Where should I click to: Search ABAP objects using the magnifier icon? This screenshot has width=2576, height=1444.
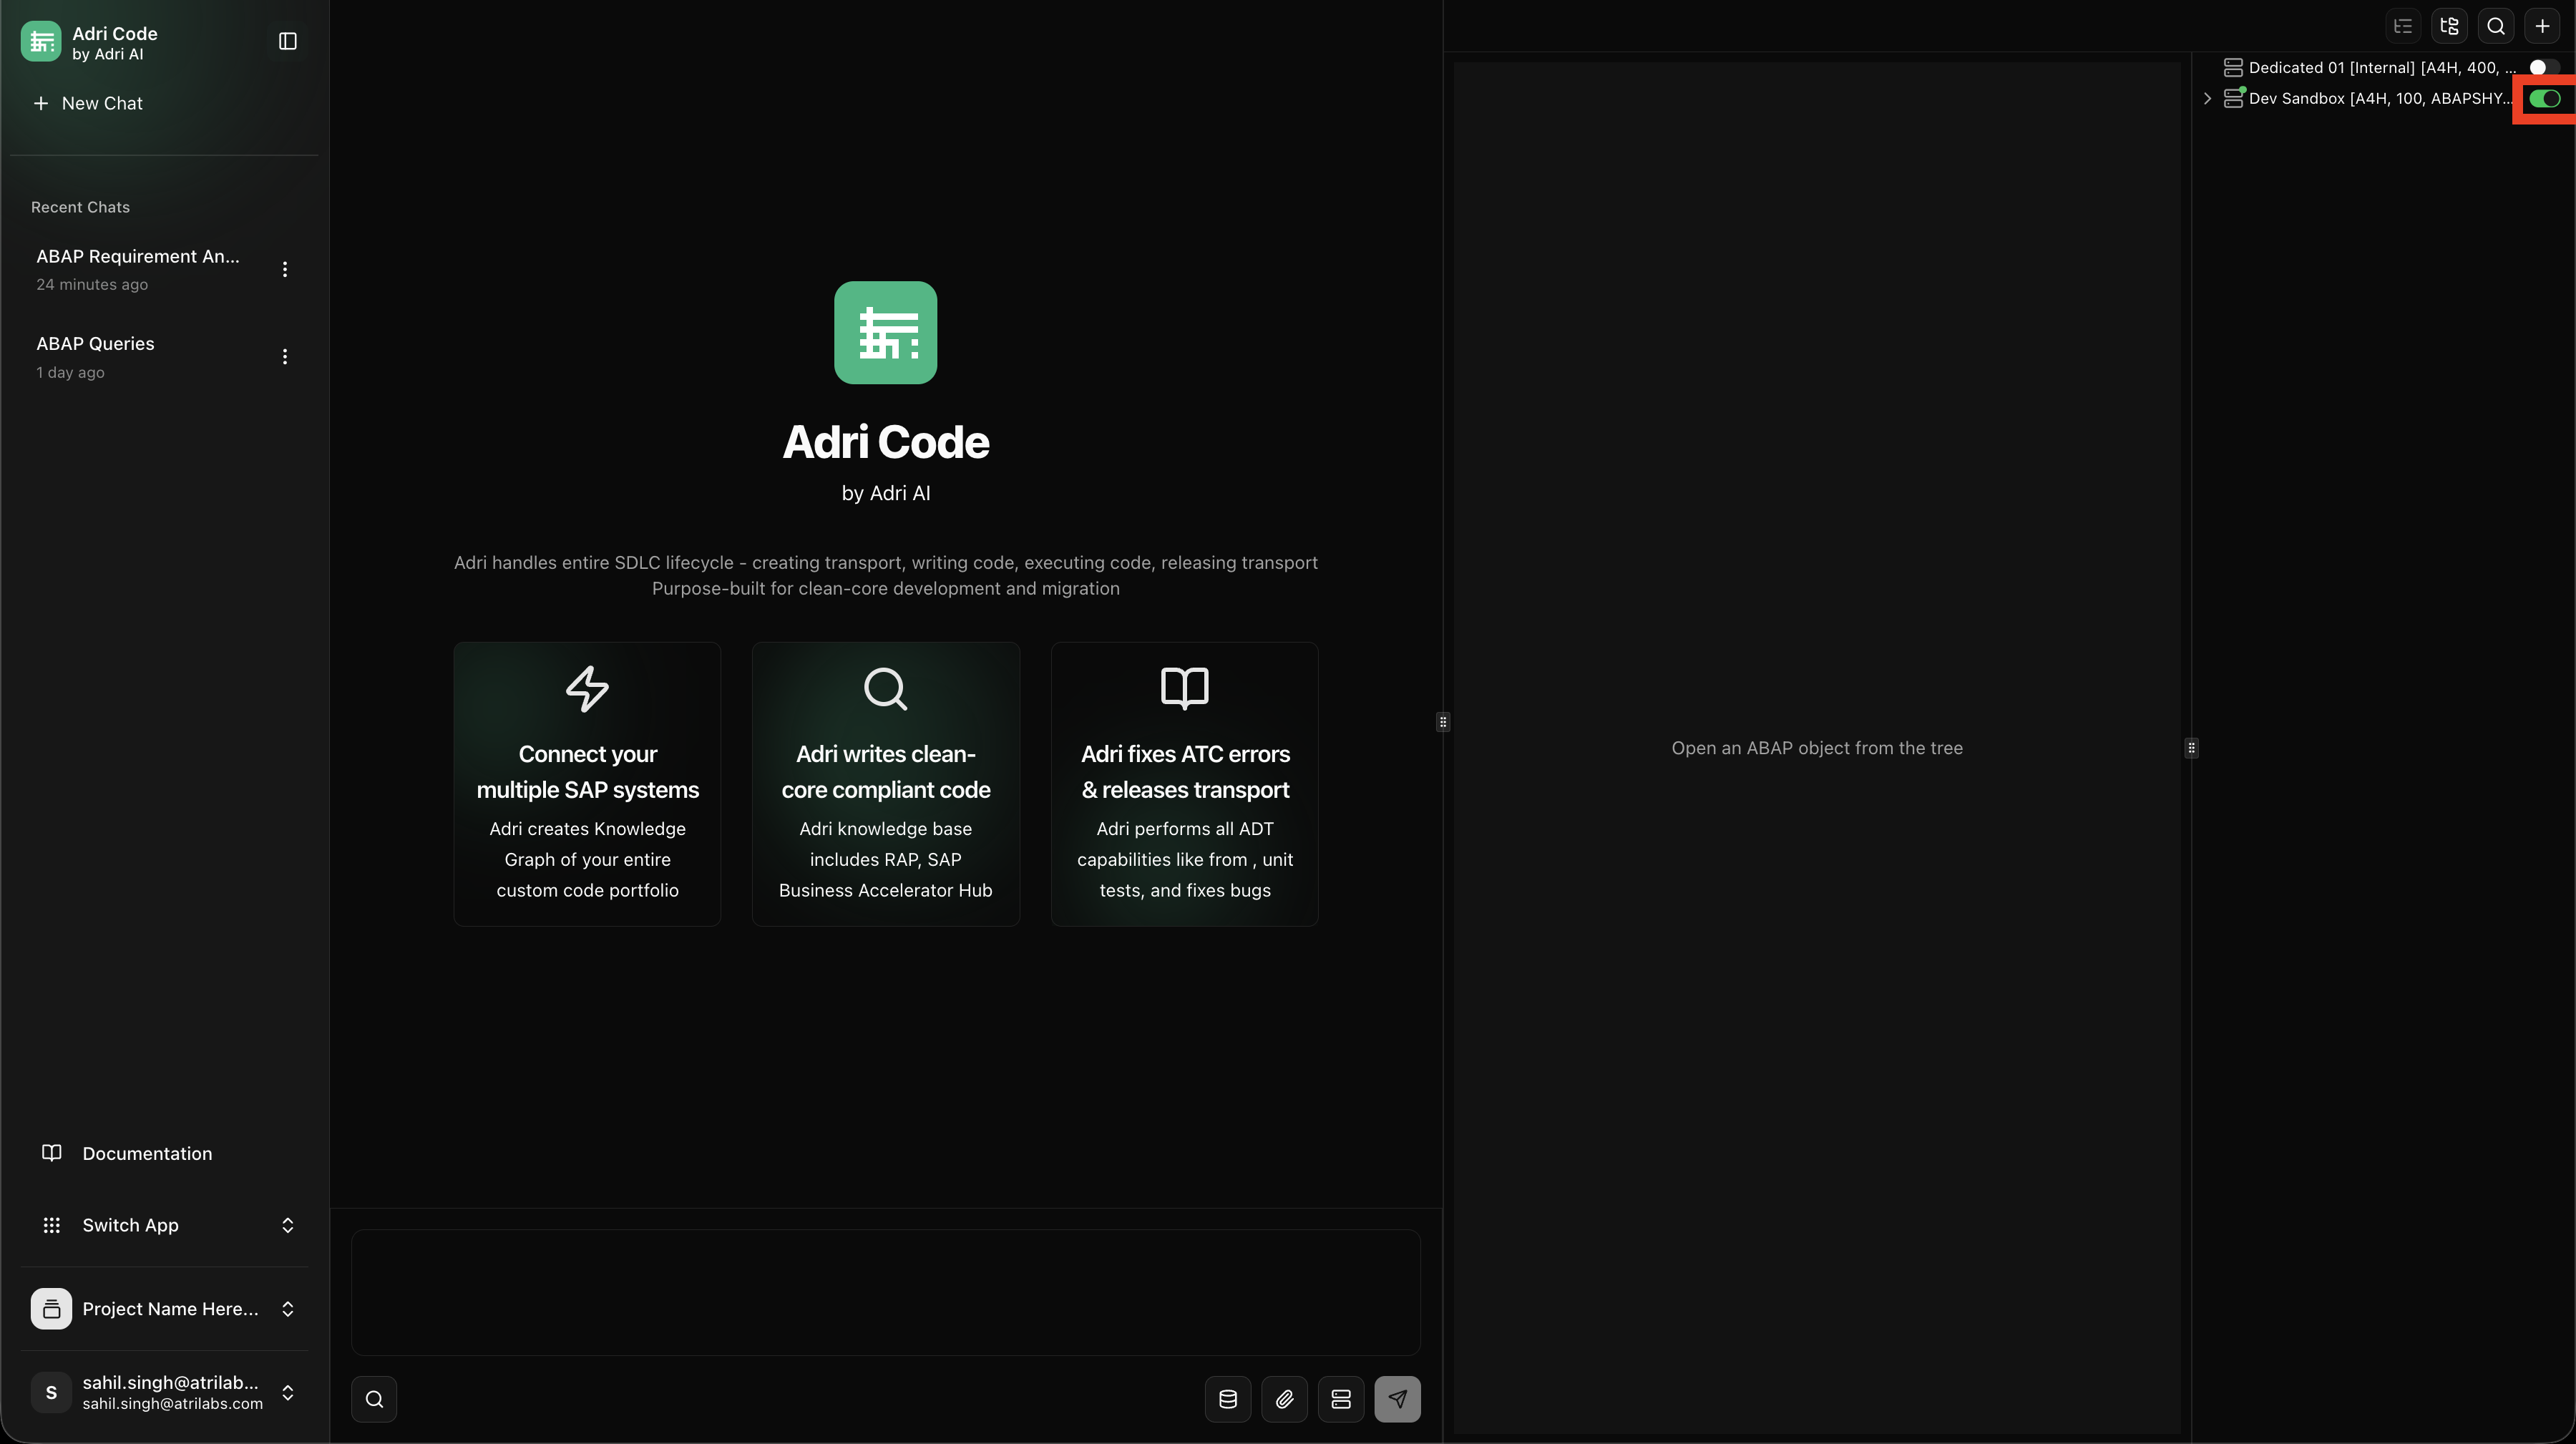(2496, 26)
